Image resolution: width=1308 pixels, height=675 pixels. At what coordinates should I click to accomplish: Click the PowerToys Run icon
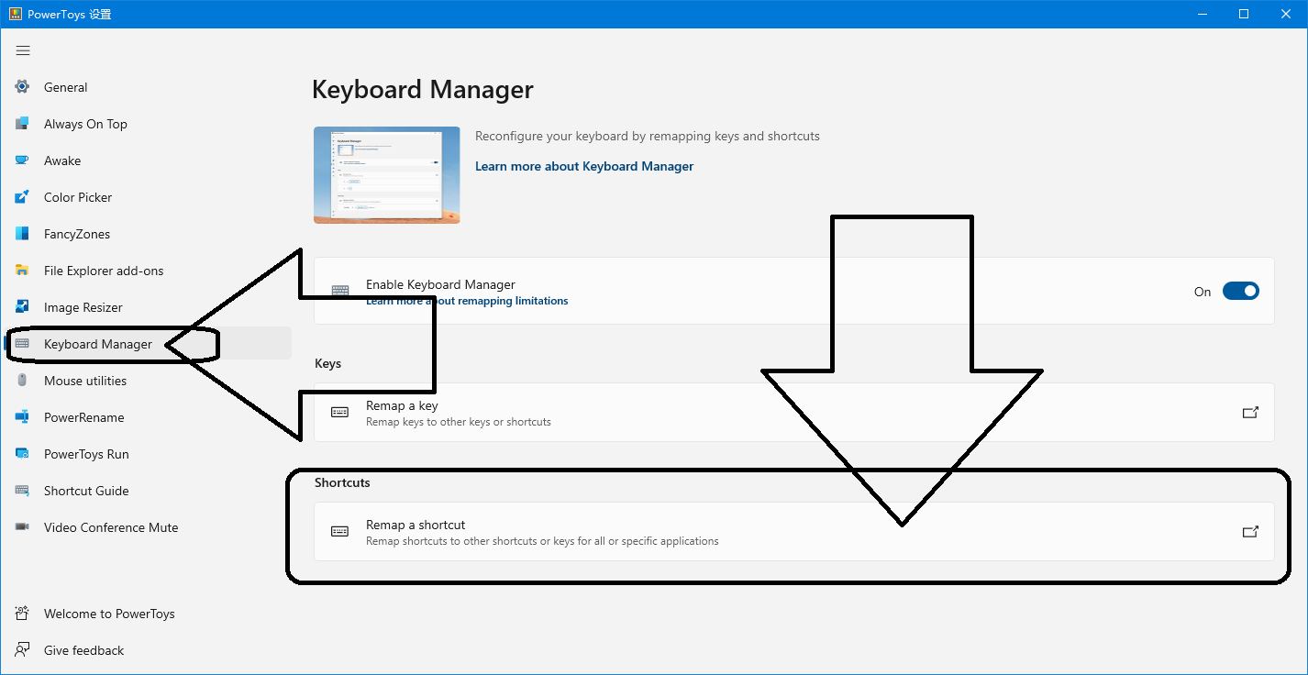pyautogui.click(x=22, y=454)
